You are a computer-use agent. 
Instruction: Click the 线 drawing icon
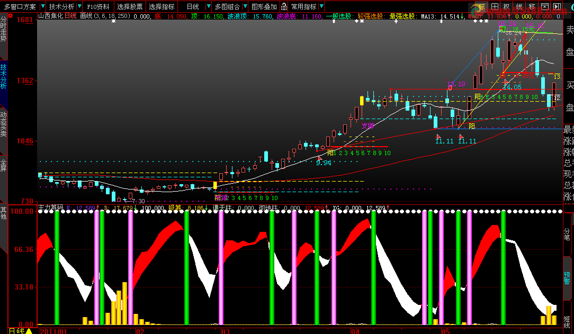(519, 6)
